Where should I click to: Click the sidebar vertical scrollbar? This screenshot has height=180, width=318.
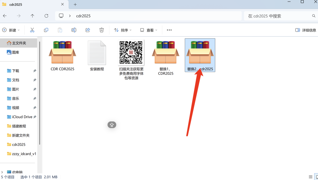40,93
